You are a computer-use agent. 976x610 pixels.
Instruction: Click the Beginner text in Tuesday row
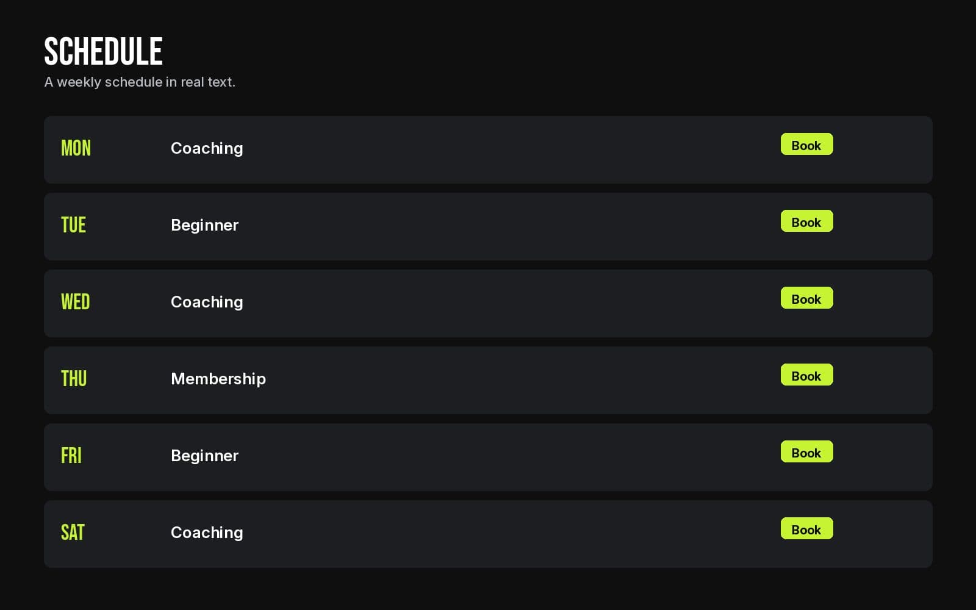pos(204,225)
